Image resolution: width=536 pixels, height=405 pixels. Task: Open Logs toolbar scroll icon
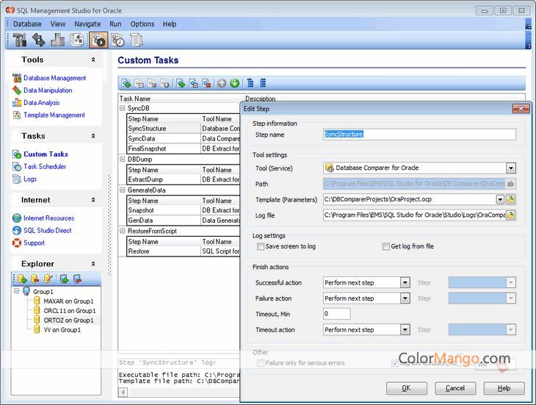[137, 40]
